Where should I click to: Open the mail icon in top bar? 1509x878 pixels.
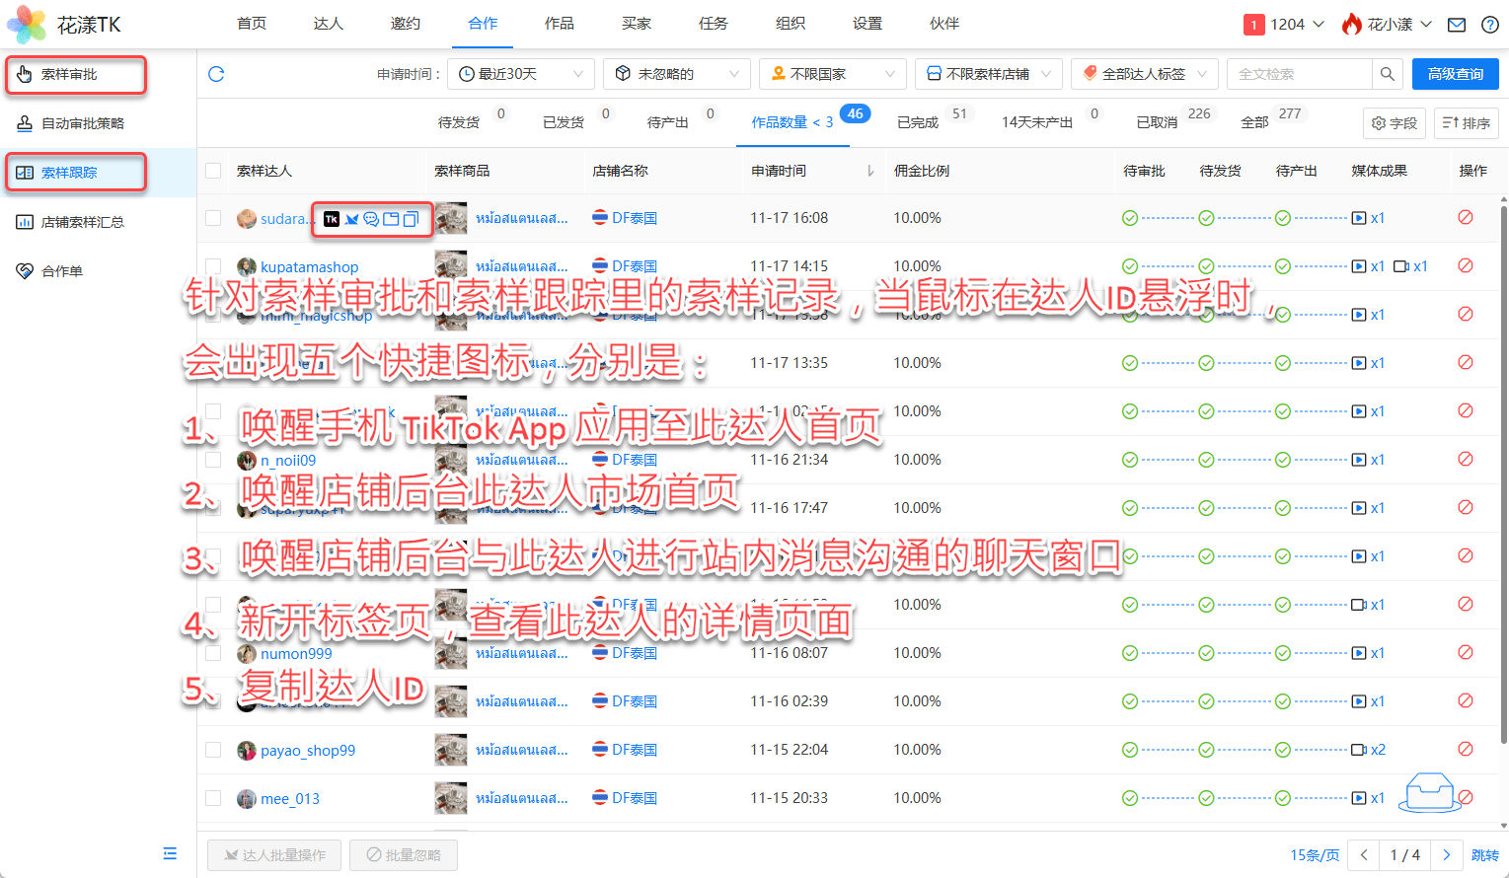[x=1457, y=25]
